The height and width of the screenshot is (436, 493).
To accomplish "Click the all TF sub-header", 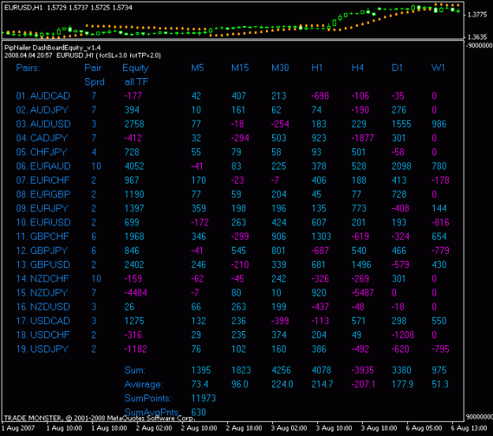I will tap(136, 82).
